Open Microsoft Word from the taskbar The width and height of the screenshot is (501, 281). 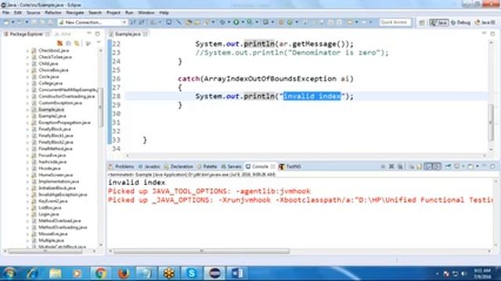tap(236, 273)
